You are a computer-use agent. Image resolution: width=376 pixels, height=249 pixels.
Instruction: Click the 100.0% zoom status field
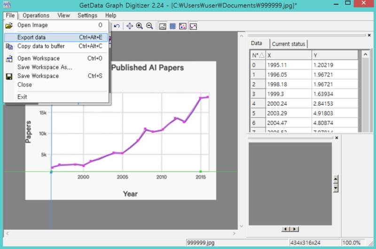pos(353,242)
